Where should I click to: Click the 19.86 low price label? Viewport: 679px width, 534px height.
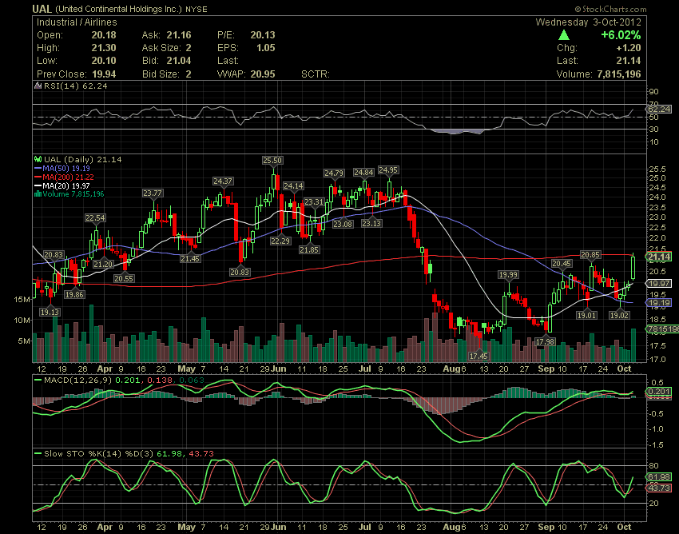(74, 295)
